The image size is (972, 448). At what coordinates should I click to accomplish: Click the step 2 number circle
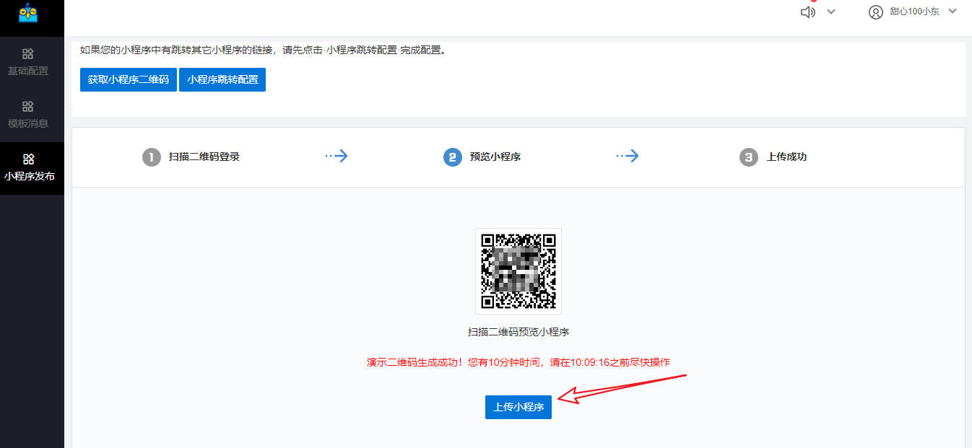[x=453, y=157]
